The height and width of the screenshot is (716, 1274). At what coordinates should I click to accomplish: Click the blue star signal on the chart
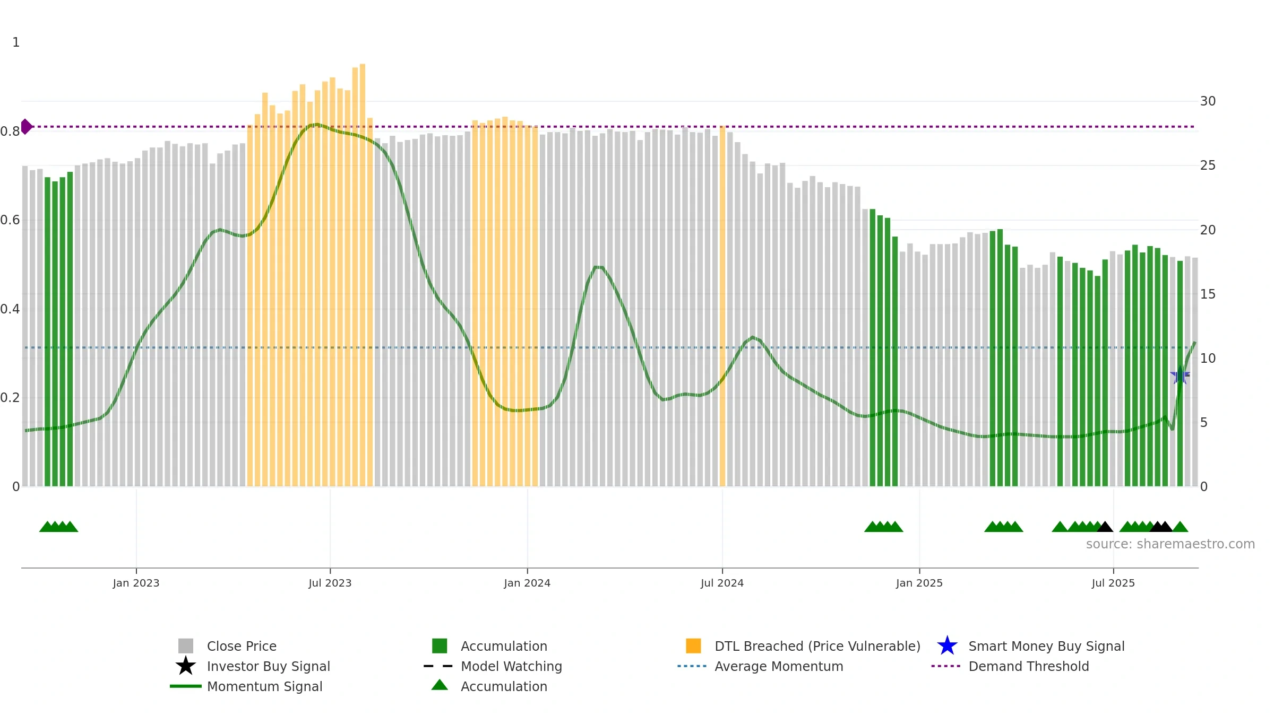(1180, 376)
